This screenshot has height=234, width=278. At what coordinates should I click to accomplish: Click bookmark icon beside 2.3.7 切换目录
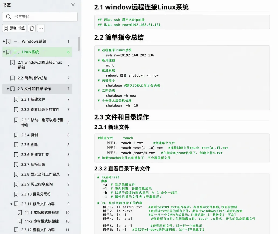tap(16, 164)
